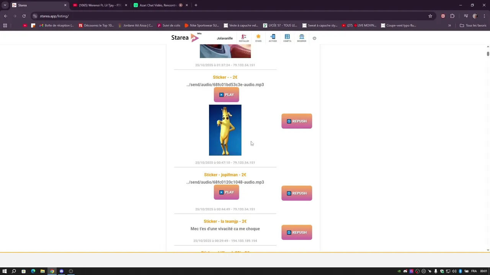Open the volume icon in system tray
This screenshot has height=275, width=490.
454,271
